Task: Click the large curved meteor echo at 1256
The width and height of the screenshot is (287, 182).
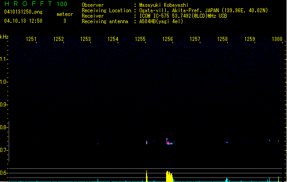Action: (x=169, y=142)
